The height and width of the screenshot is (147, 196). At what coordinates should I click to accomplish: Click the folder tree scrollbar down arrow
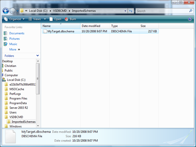point(38,126)
